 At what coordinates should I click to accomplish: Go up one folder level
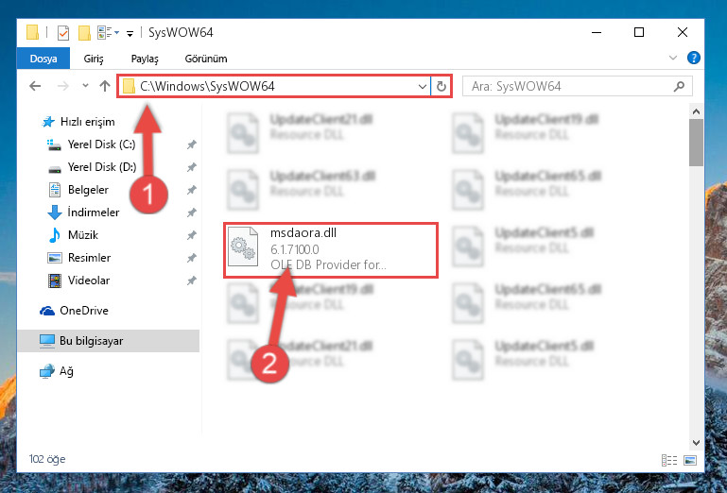point(105,86)
